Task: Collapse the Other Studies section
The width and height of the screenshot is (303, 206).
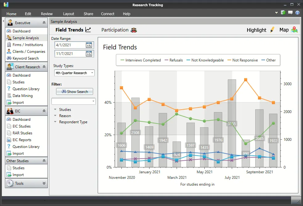Action: [x=44, y=161]
